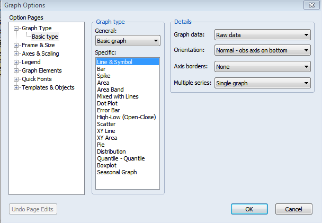Choose Scatter graph type

pos(106,124)
